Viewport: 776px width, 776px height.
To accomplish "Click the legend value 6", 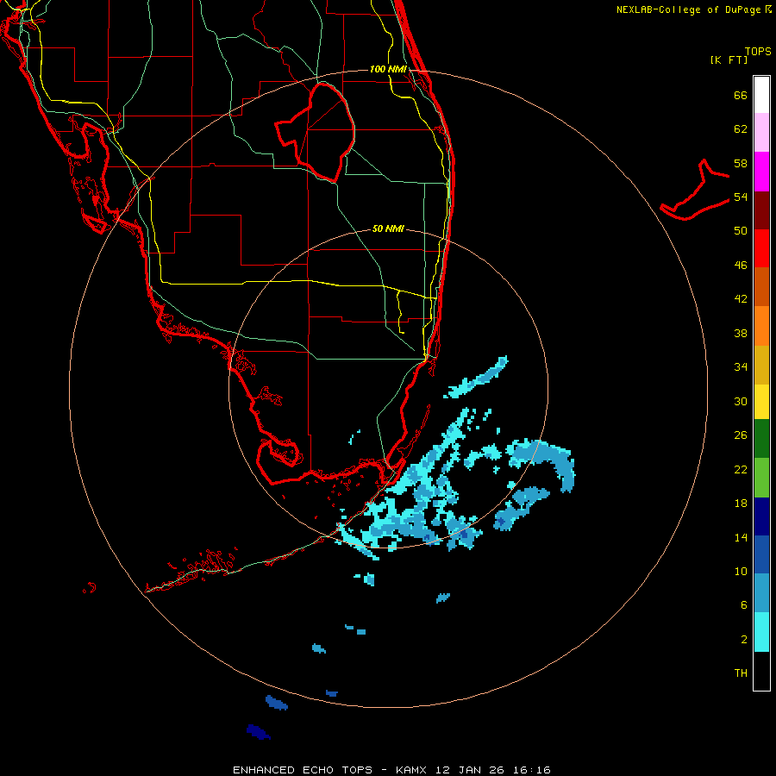I will point(744,605).
